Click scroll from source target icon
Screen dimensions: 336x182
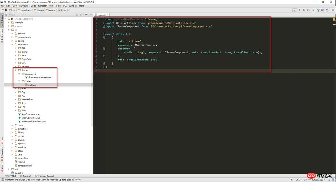point(77,15)
